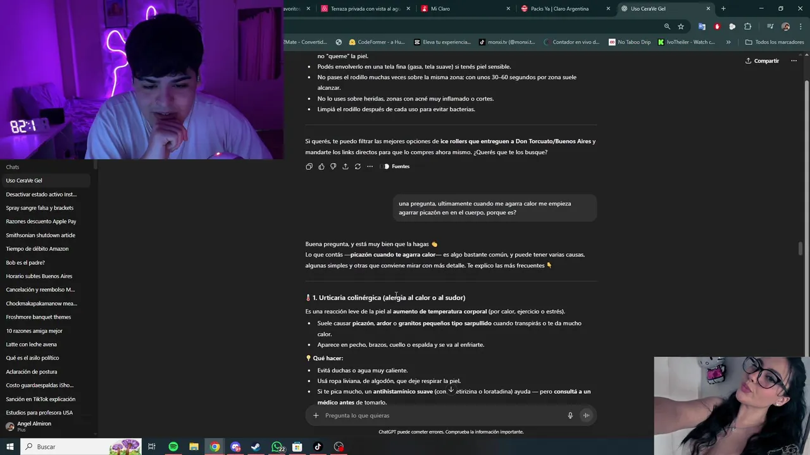Open the 'Contador en vivo d...' bookmark
810x455 pixels.
click(571, 42)
